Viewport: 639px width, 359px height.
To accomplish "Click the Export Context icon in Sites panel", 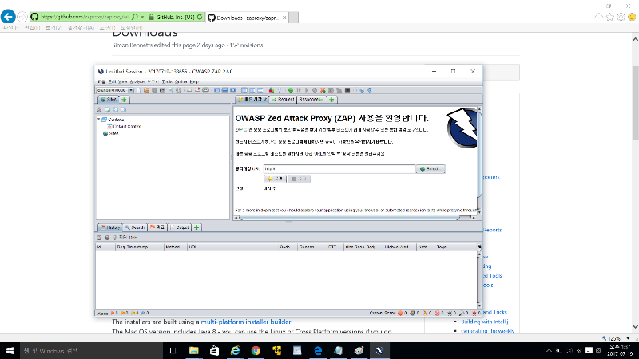I will 123,110.
